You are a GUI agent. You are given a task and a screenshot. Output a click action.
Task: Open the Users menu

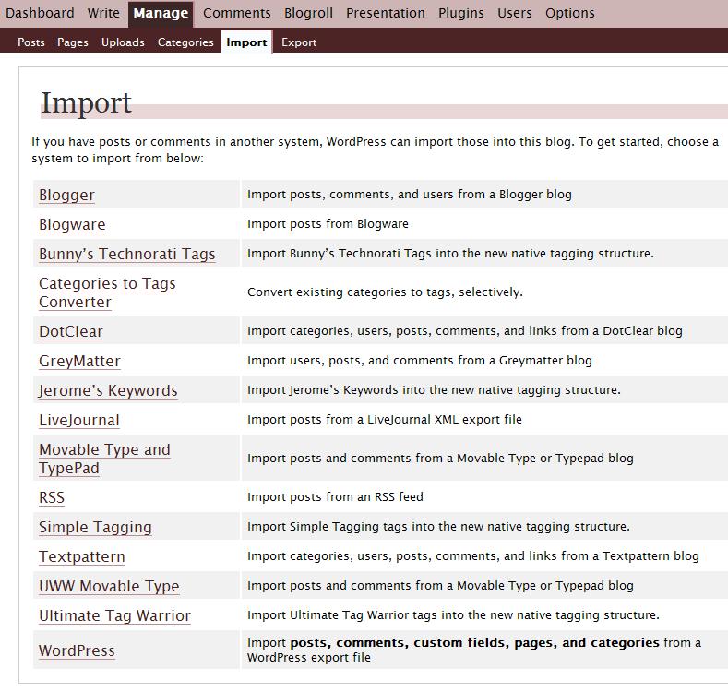click(515, 13)
